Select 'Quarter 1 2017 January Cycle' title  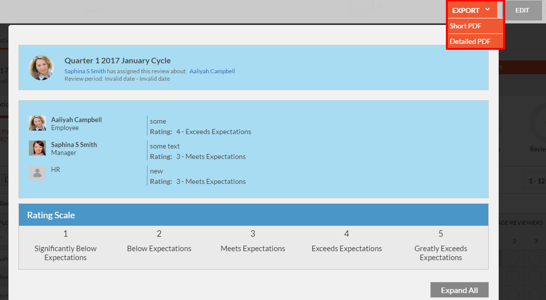[118, 61]
